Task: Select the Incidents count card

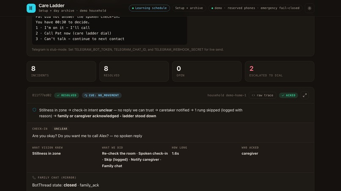Action: tap(61, 71)
